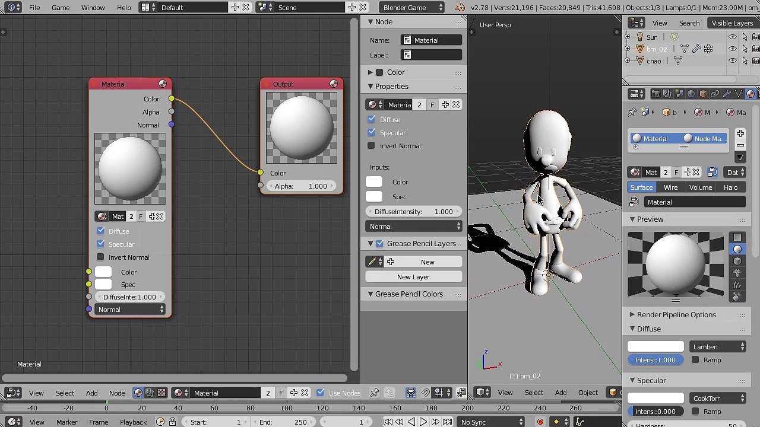This screenshot has width=760, height=427.
Task: Toggle the Grease Pencil Layers checkbox
Action: [x=380, y=244]
